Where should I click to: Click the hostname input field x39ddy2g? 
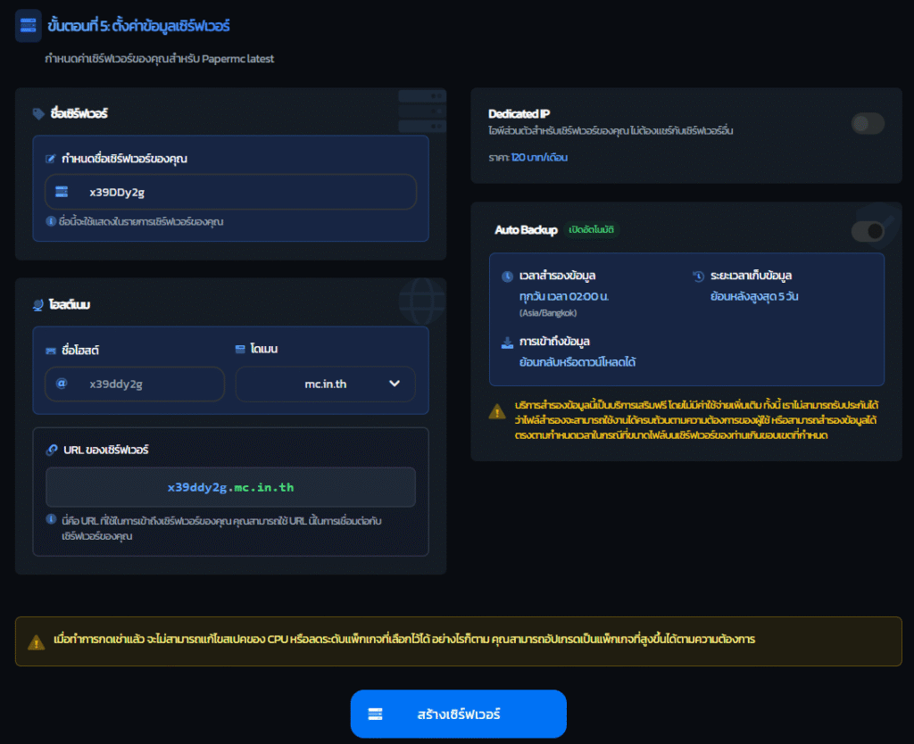(x=135, y=384)
